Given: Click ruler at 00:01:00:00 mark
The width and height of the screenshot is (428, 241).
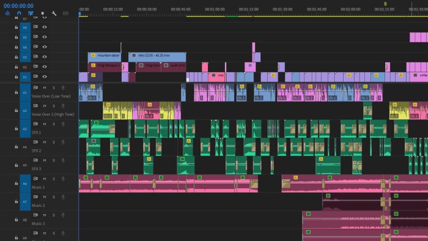Looking at the screenshot, I should 215,9.
